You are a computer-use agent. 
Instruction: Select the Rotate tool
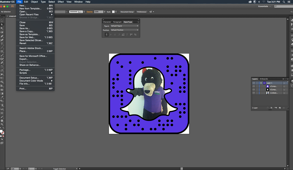(2, 67)
